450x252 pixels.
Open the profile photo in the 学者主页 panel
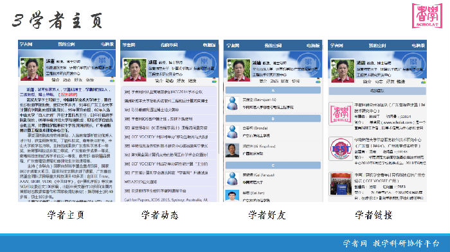click(32, 69)
